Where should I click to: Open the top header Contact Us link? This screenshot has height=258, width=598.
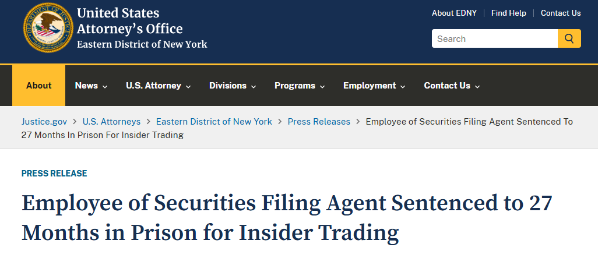561,13
